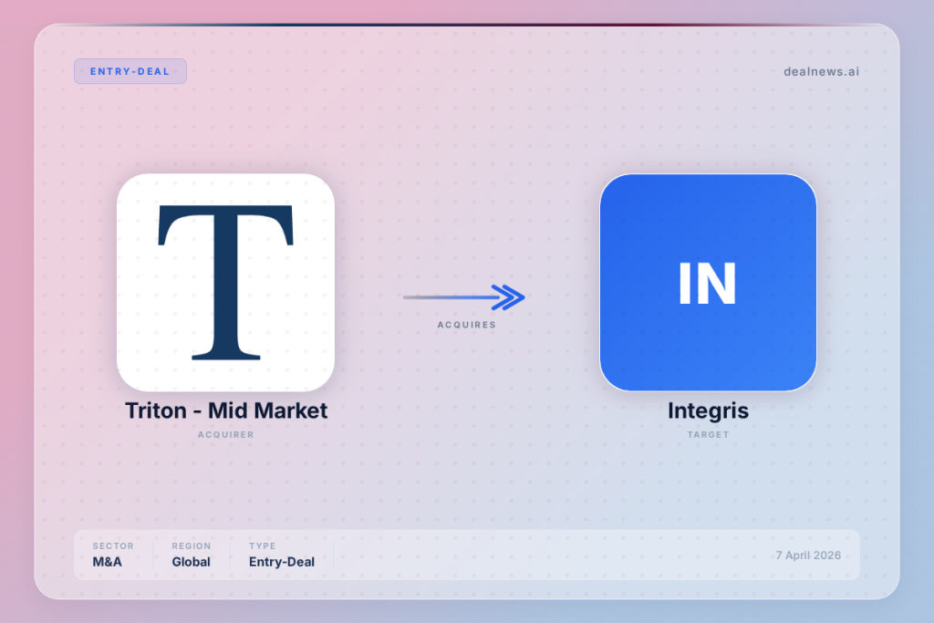The image size is (934, 623).
Task: Select the TARGET label under Integris
Action: click(x=708, y=435)
